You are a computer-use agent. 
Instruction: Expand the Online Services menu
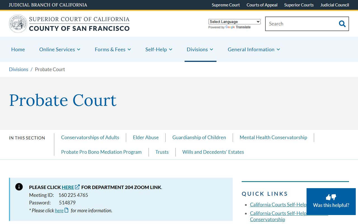[x=60, y=50]
